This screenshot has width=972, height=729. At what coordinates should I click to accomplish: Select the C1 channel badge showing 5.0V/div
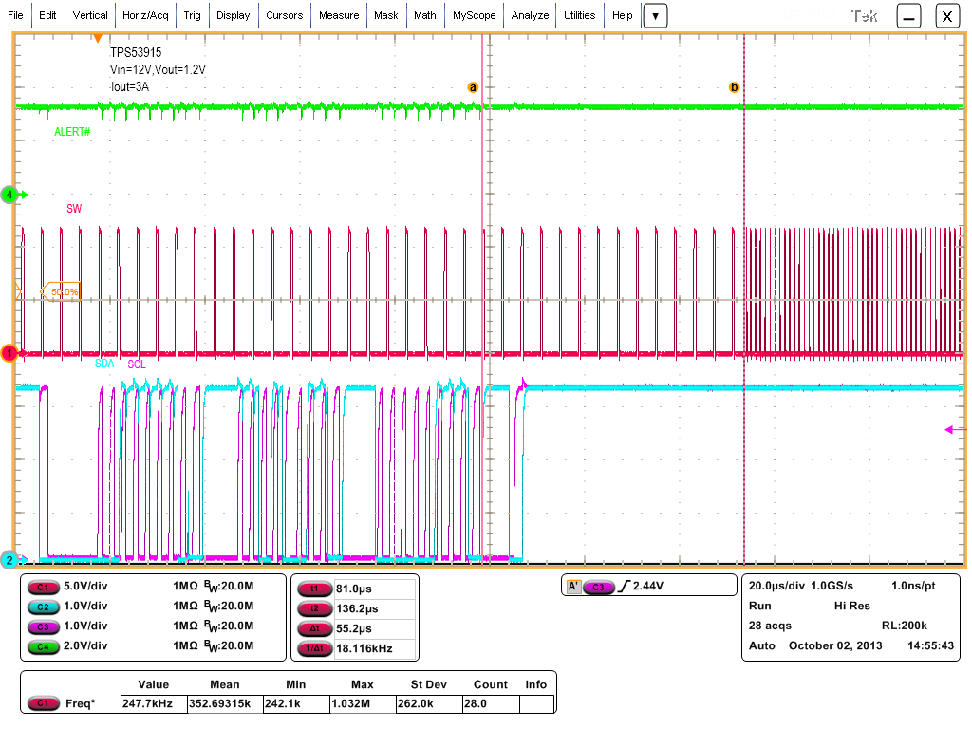point(46,588)
